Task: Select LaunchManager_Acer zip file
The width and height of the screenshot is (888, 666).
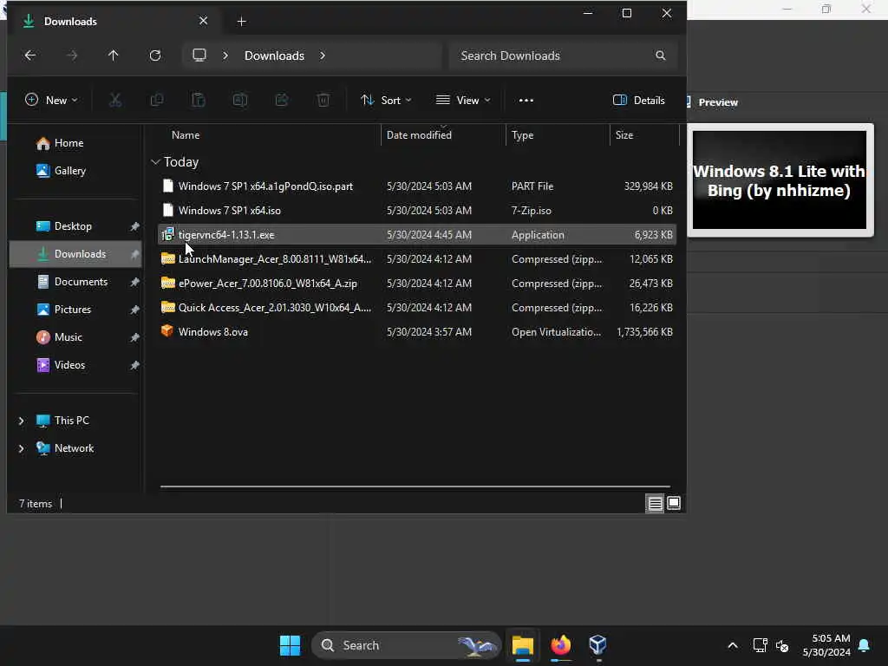Action: (x=417, y=259)
